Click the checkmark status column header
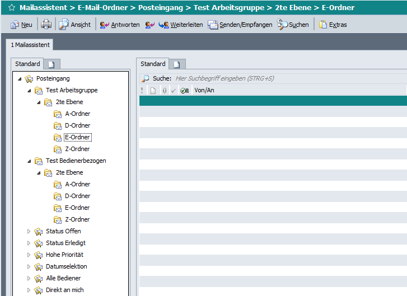407x296 pixels. (x=174, y=91)
